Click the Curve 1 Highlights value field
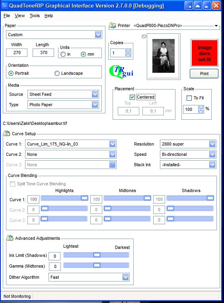Screen dimensions: 224x303 [x=33, y=199]
